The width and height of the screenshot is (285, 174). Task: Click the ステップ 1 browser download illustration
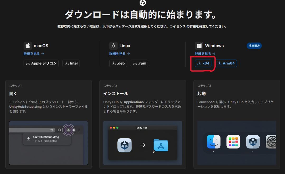(49, 143)
